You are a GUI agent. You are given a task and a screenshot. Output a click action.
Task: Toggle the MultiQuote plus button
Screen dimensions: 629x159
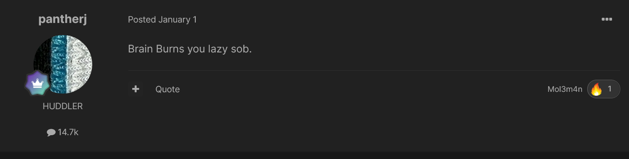pyautogui.click(x=136, y=89)
